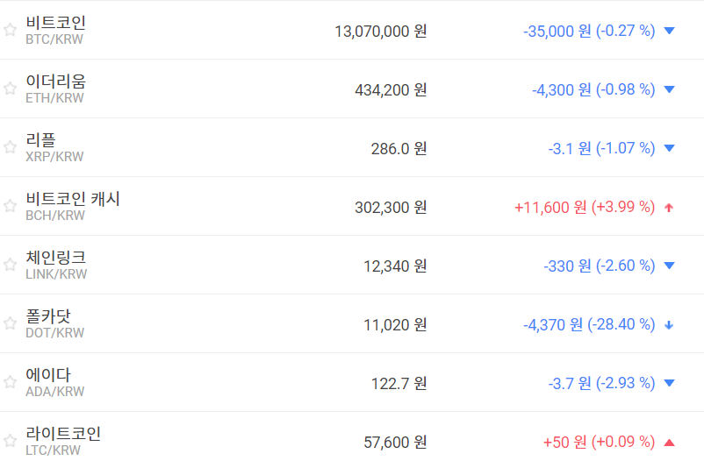Open the 비트코인 coin name link

56,23
